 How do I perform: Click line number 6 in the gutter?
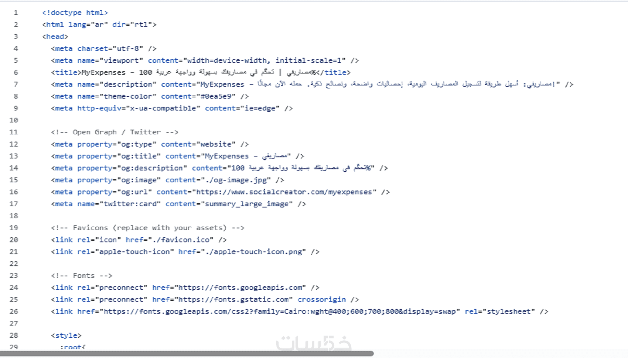[x=16, y=72]
